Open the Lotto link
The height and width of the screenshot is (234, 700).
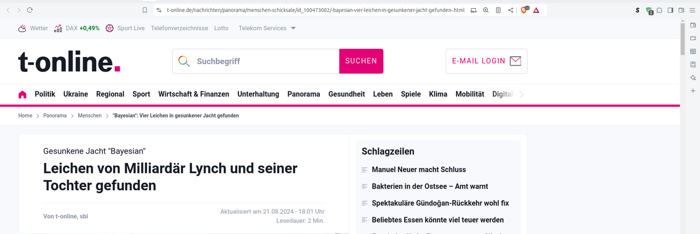(x=221, y=28)
